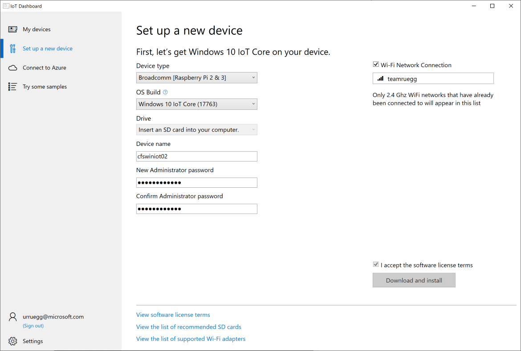Open the OS Build dropdown
Image resolution: width=521 pixels, height=351 pixels.
pos(197,104)
